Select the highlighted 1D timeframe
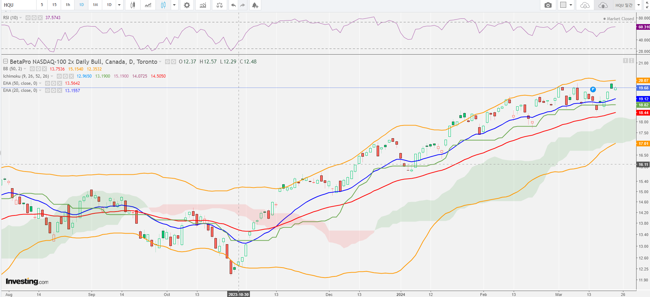This screenshot has height=297, width=650. point(81,5)
